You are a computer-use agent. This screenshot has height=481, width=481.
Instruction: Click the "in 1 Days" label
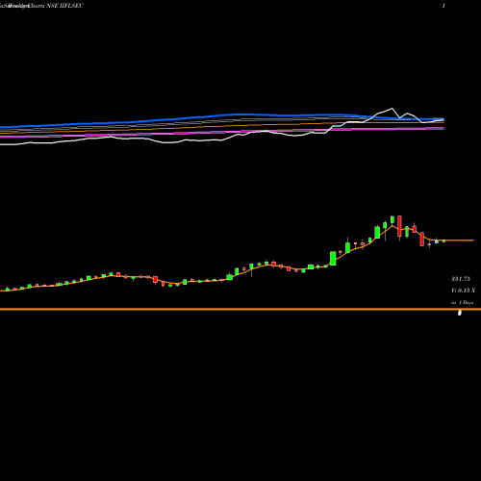(462, 302)
